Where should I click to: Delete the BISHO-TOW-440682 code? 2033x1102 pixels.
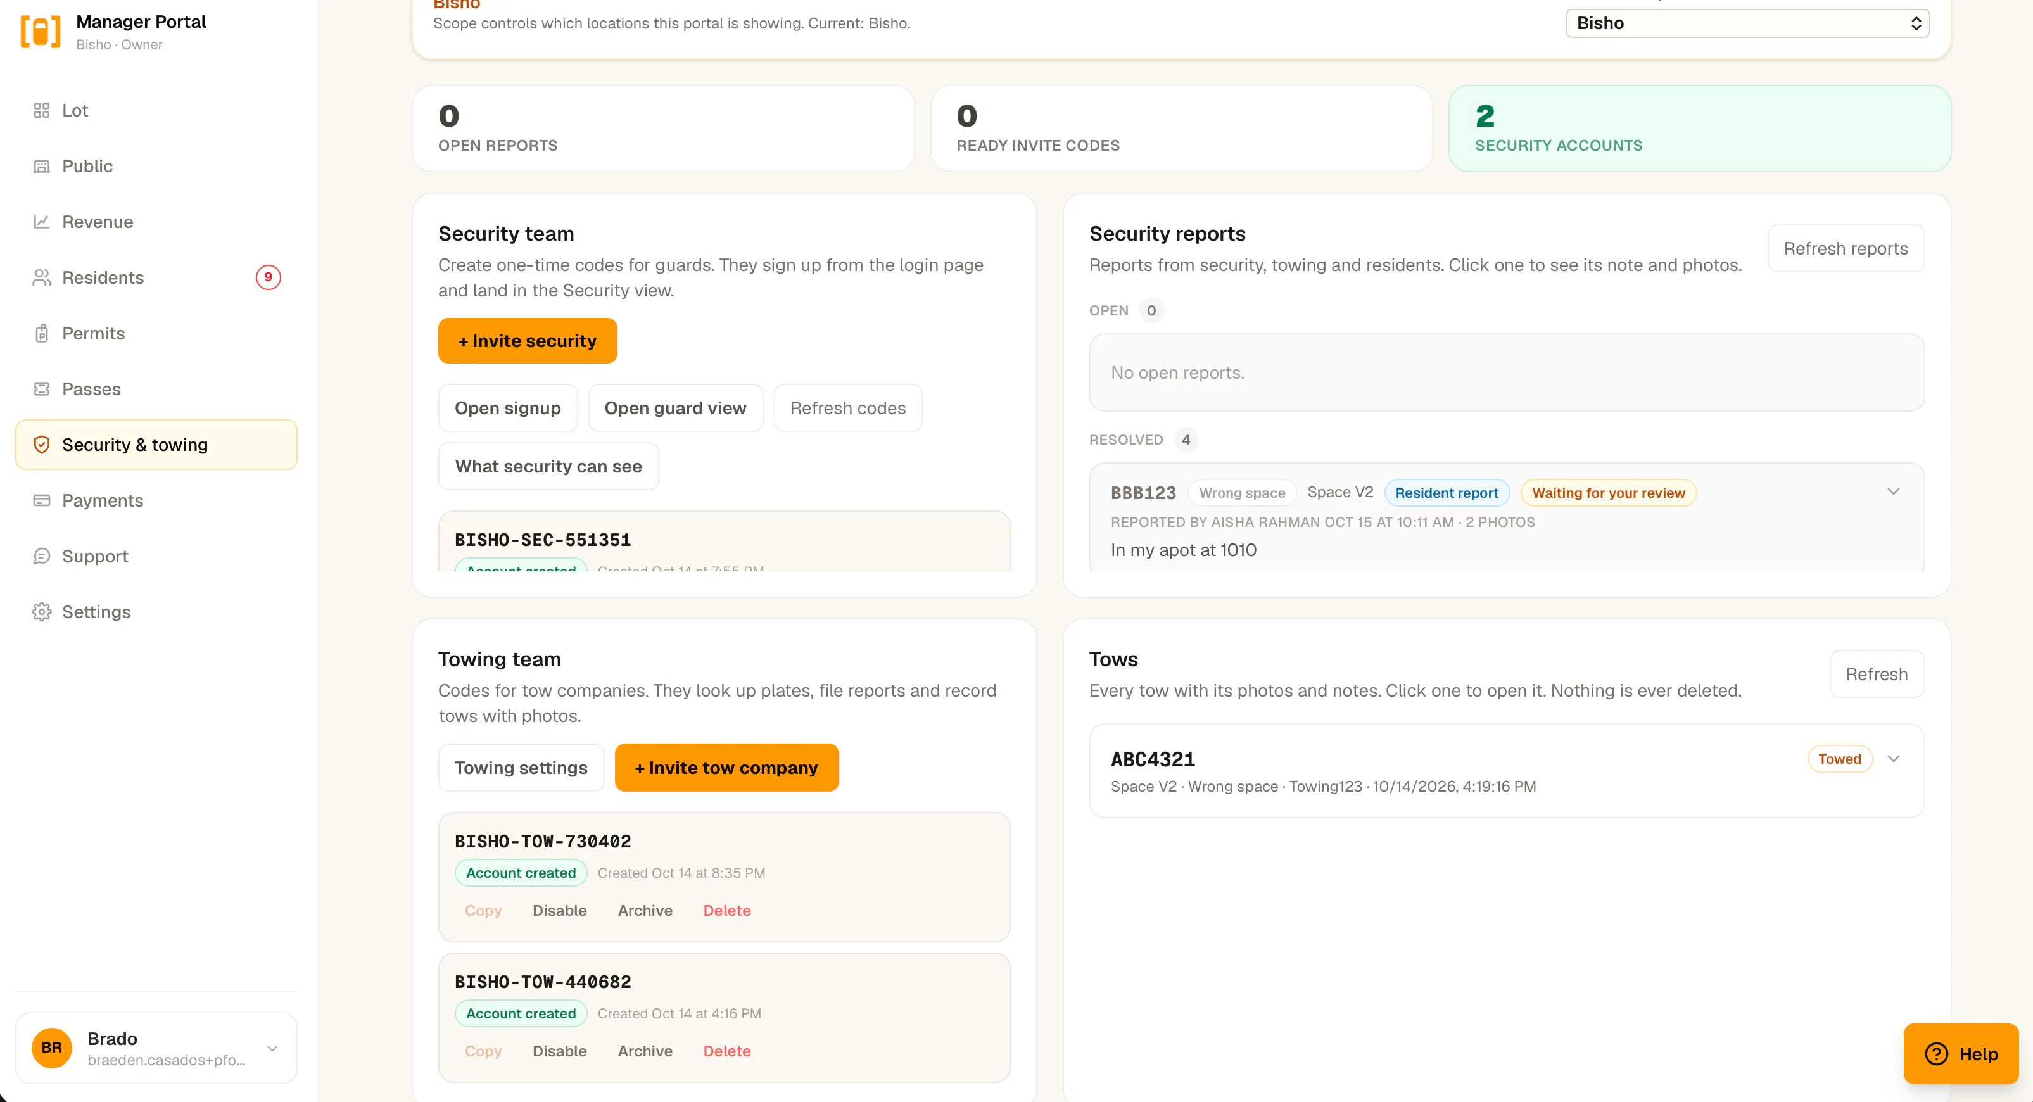coord(727,1051)
